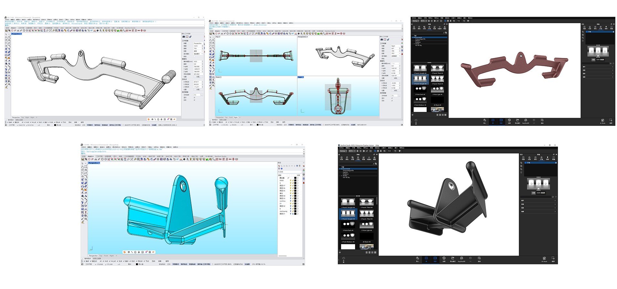Screen dimensions: 617x289
Task: Click black color swatch for layer 0000
Action: coord(295,180)
